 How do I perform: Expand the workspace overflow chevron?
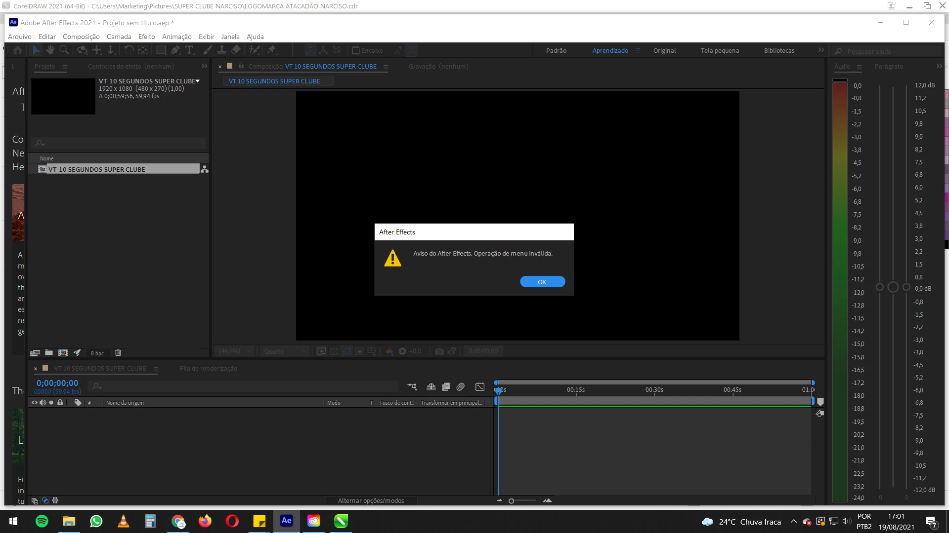[821, 50]
